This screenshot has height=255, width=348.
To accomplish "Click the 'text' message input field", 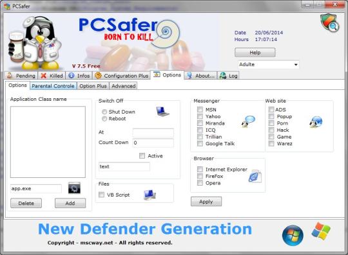I will coord(124,166).
